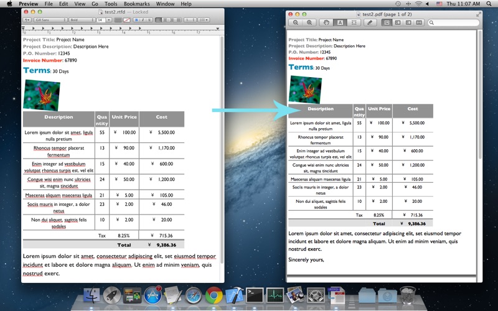Choose the rectangular Select tool in Preview
The width and height of the screenshot is (498, 311).
(x=354, y=22)
